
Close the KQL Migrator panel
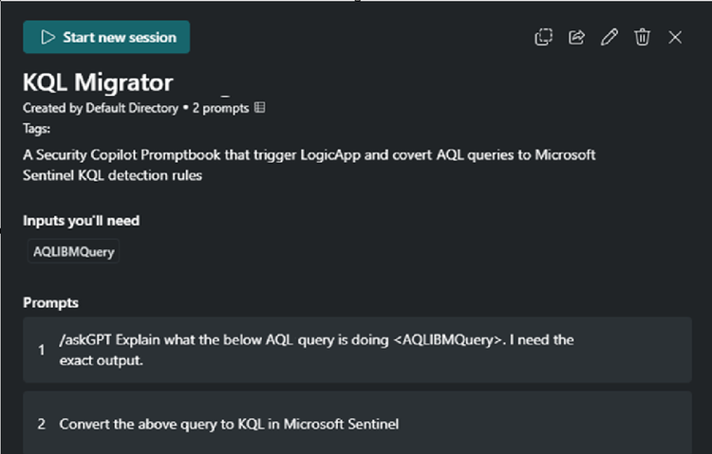675,37
